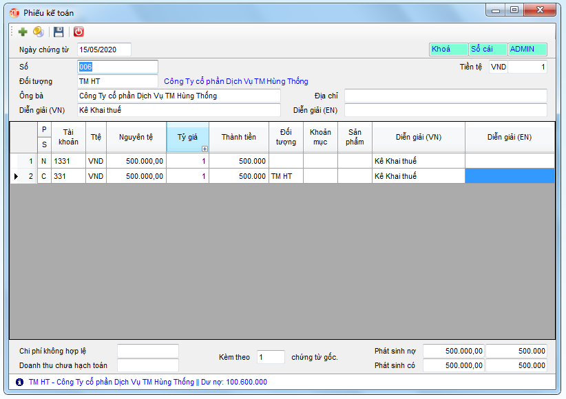Click the green plus add-new icon

click(23, 32)
